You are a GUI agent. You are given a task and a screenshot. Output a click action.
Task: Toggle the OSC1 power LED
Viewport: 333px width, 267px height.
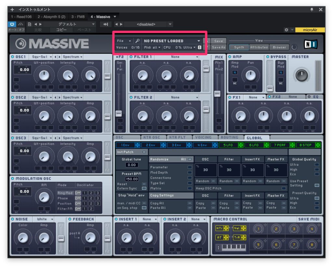(12, 57)
